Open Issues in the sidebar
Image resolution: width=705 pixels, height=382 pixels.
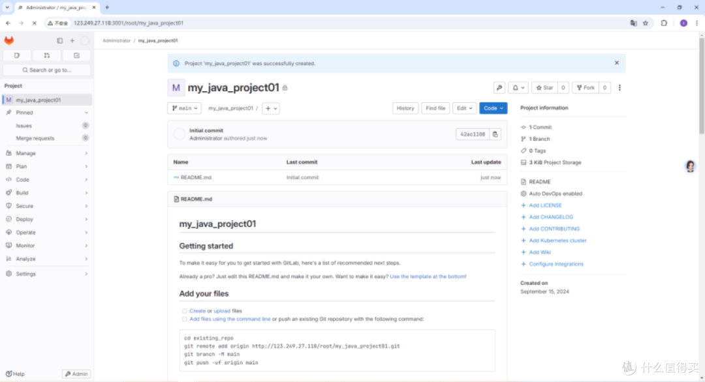(x=47, y=126)
